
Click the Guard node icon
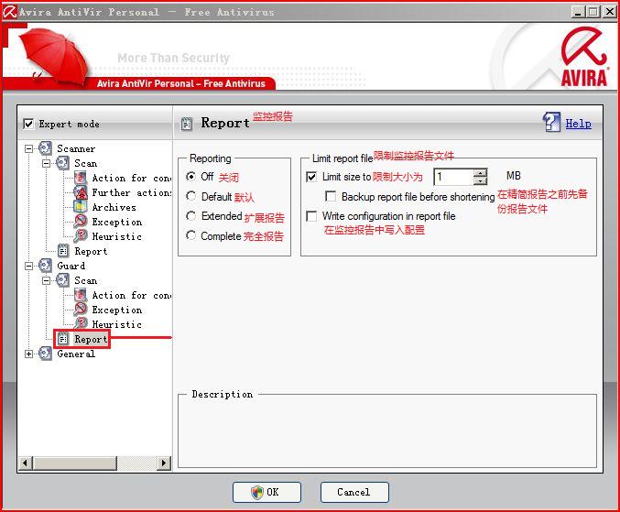pyautogui.click(x=45, y=266)
